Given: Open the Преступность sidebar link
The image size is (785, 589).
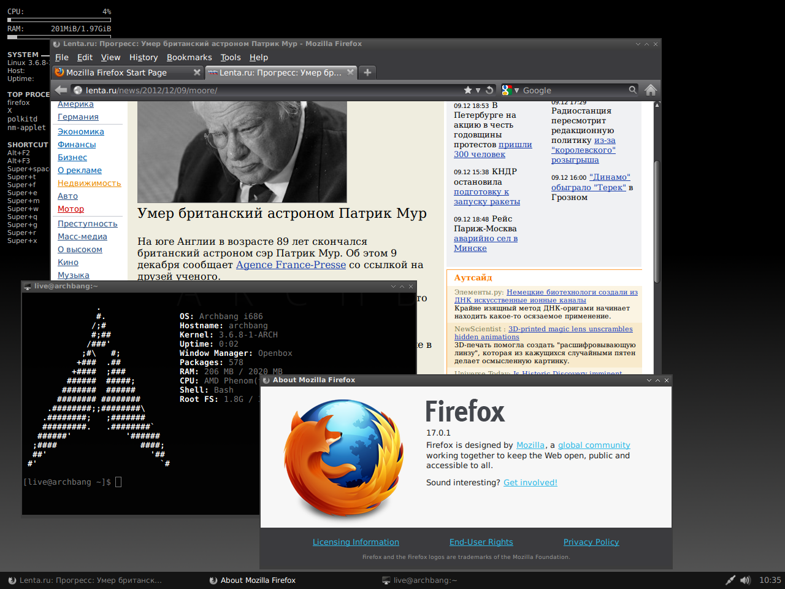Looking at the screenshot, I should 88,224.
